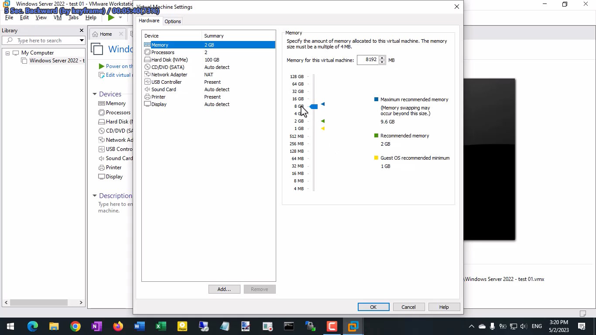Select the Processors device in settings list
Image resolution: width=596 pixels, height=335 pixels.
(x=162, y=52)
